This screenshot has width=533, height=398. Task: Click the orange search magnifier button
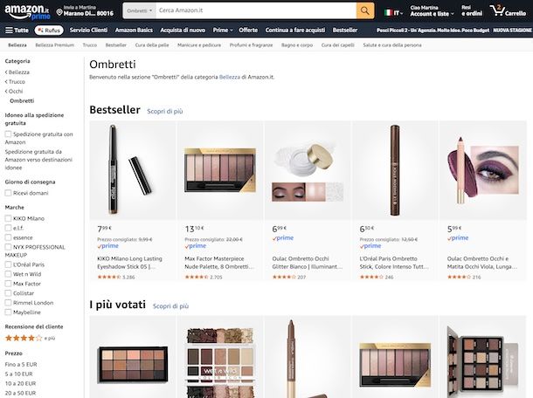tap(365, 10)
